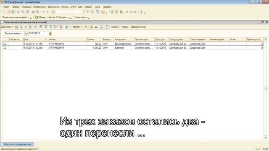This screenshot has height=151, width=269.
Task: Click the status icon of order УТПНМ000074
Action: tap(5, 48)
